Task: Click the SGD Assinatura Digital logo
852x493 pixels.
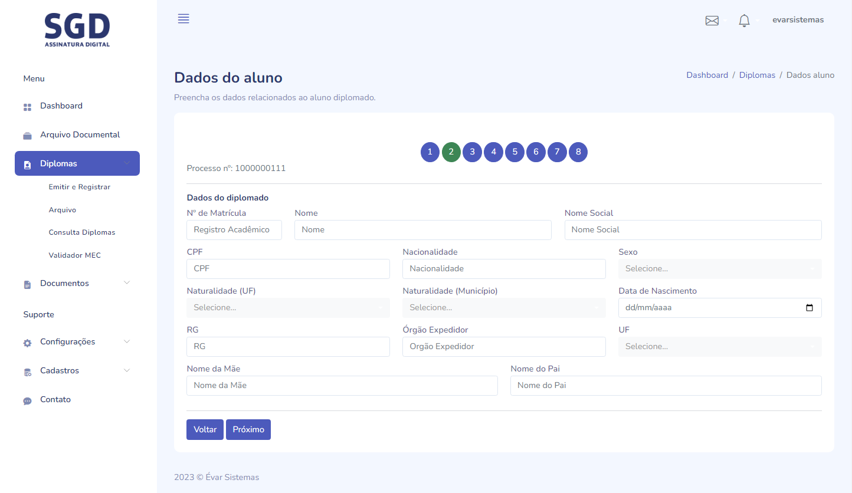Action: click(77, 30)
